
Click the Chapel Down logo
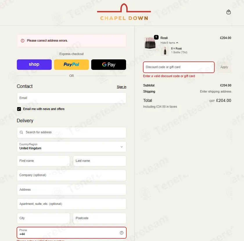[124, 12]
